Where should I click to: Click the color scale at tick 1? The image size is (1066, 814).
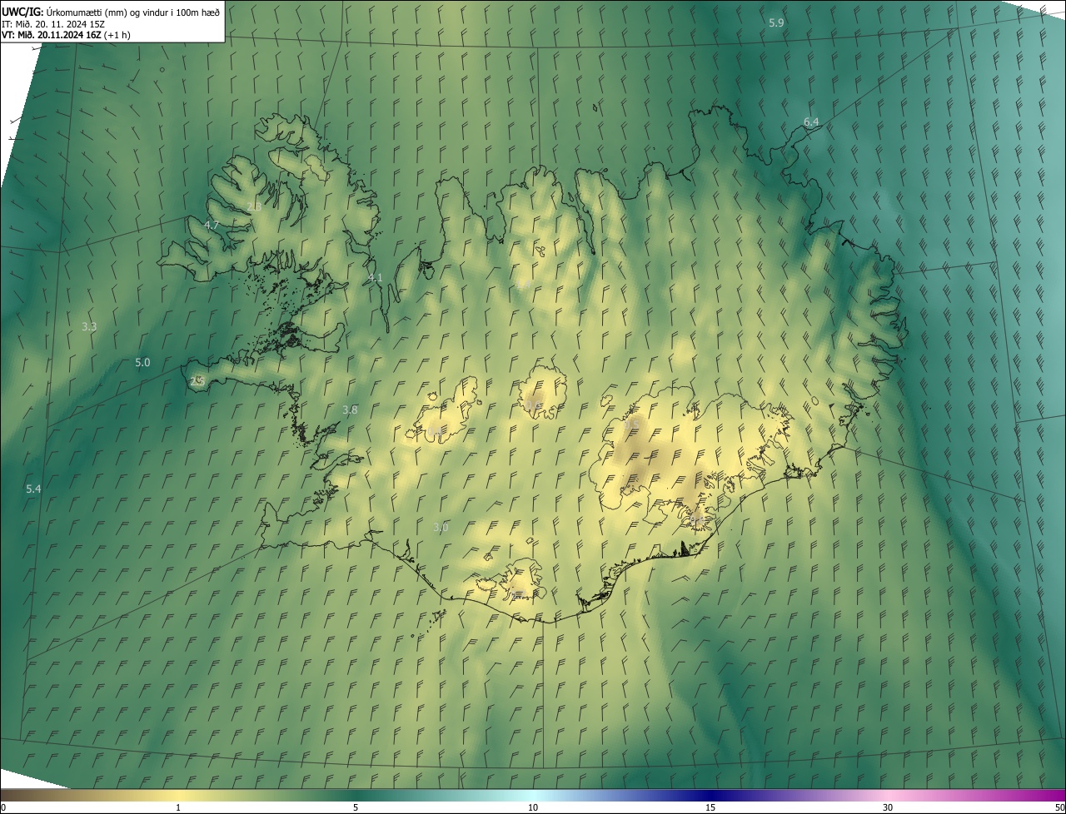(x=178, y=807)
